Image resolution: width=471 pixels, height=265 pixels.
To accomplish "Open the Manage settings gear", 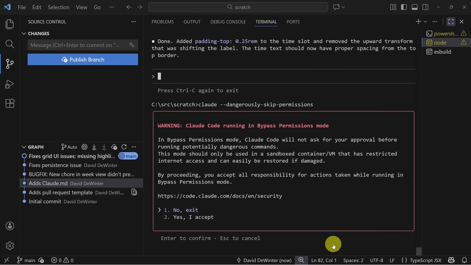I will [10, 246].
